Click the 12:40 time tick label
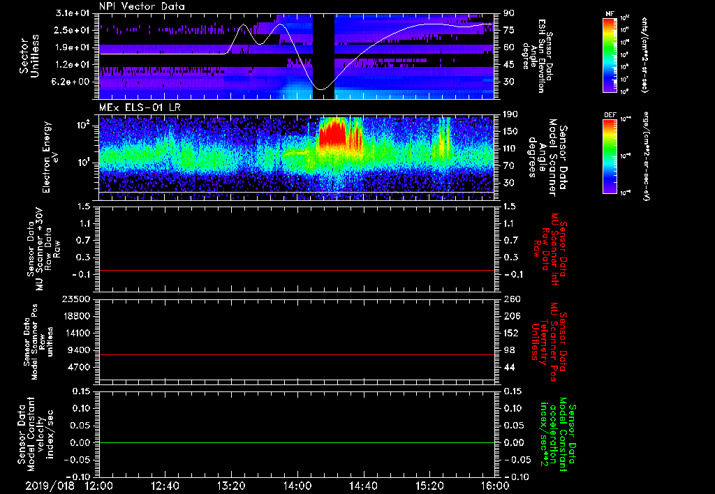Image resolution: width=715 pixels, height=494 pixels. [x=165, y=486]
